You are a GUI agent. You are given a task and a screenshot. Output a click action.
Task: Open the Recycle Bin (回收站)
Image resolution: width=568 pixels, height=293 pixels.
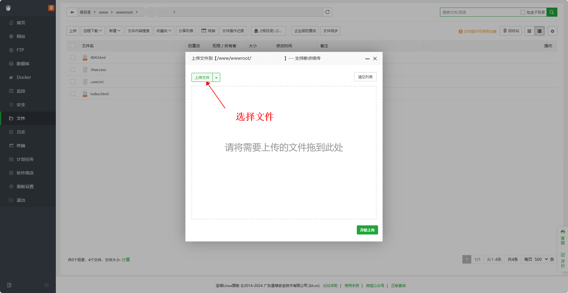click(511, 31)
